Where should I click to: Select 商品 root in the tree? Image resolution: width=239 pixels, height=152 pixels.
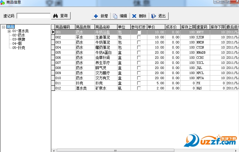tap(11, 27)
